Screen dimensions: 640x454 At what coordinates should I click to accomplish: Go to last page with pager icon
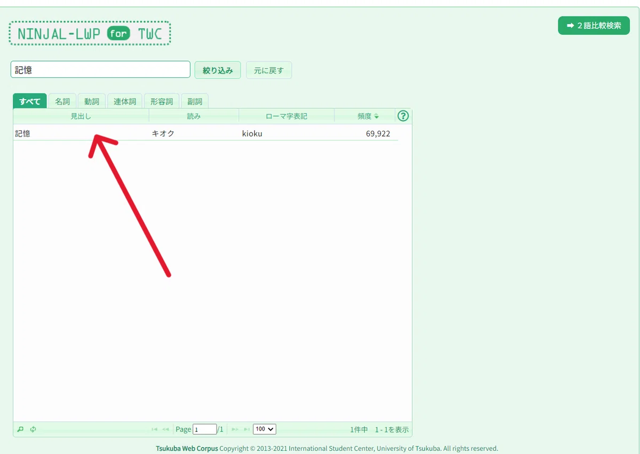tap(246, 429)
